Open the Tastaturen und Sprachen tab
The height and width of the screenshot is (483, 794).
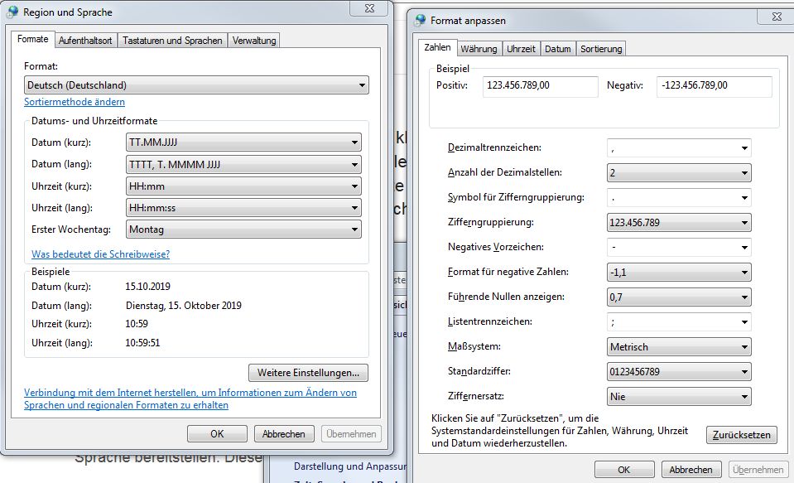click(x=172, y=41)
